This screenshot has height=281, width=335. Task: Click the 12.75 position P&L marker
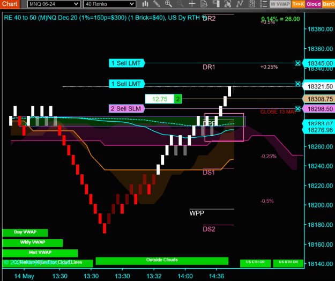pos(160,99)
